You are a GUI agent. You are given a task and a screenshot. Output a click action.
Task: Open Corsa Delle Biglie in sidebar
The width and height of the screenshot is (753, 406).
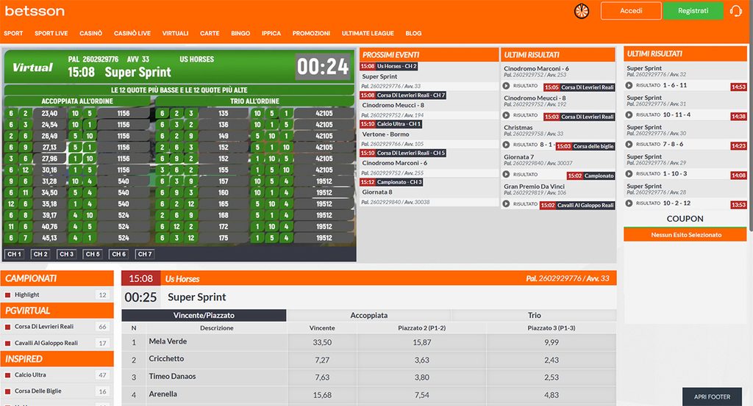pyautogui.click(x=57, y=391)
